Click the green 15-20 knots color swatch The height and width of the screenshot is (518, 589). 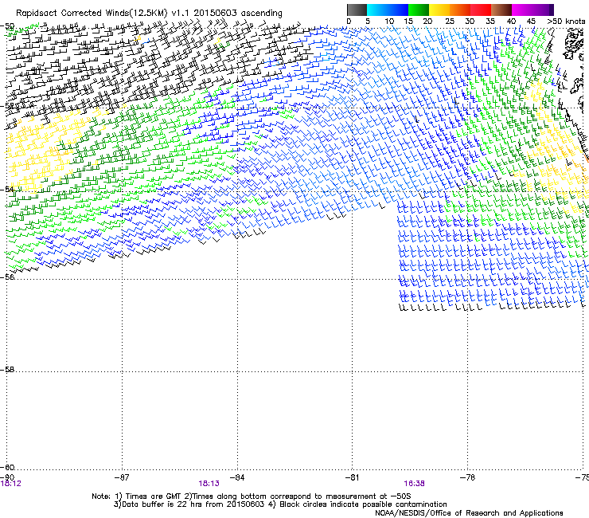[x=419, y=10]
